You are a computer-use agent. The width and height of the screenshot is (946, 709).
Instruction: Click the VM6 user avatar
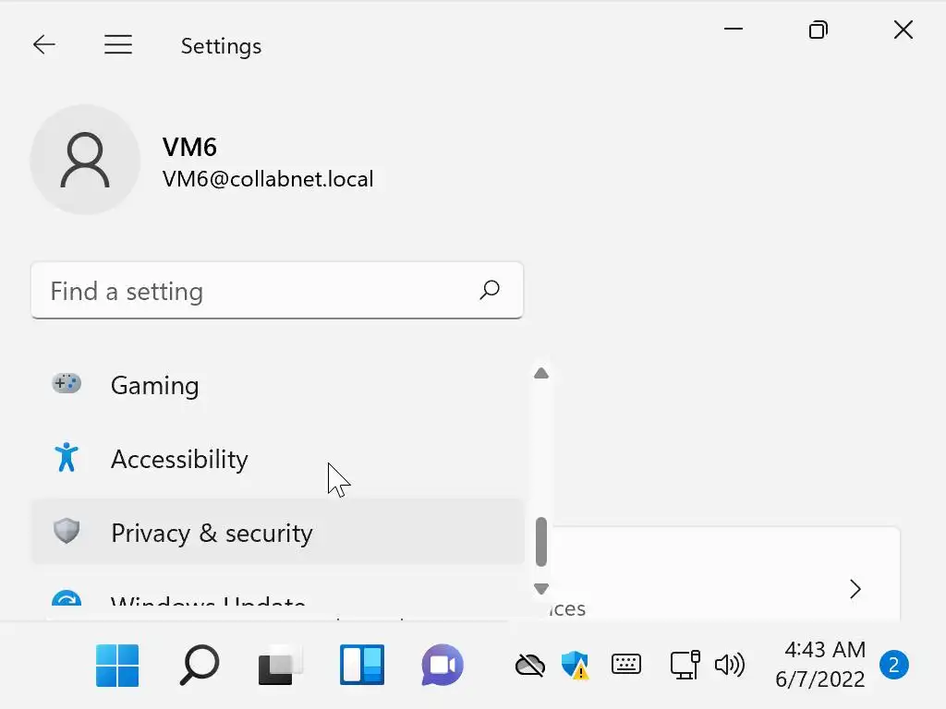coord(85,160)
